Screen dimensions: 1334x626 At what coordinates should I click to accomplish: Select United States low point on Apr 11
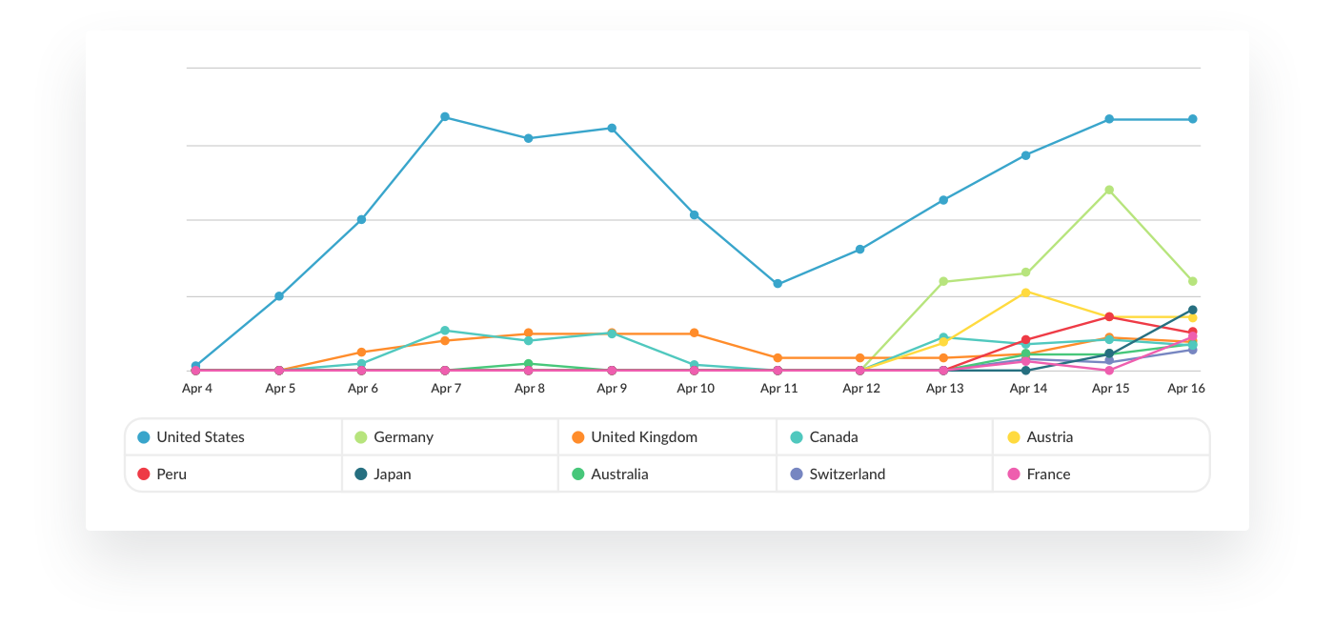click(x=778, y=284)
